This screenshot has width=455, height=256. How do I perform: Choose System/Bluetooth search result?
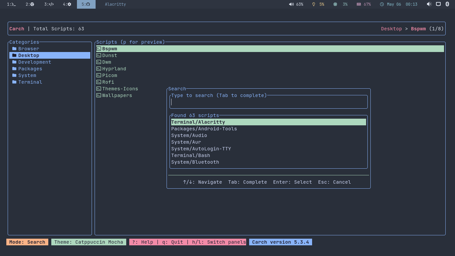point(268,162)
